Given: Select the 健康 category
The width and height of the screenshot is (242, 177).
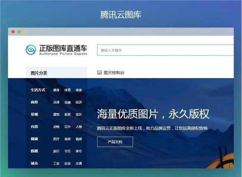Looking at the screenshot, I should (34, 139).
